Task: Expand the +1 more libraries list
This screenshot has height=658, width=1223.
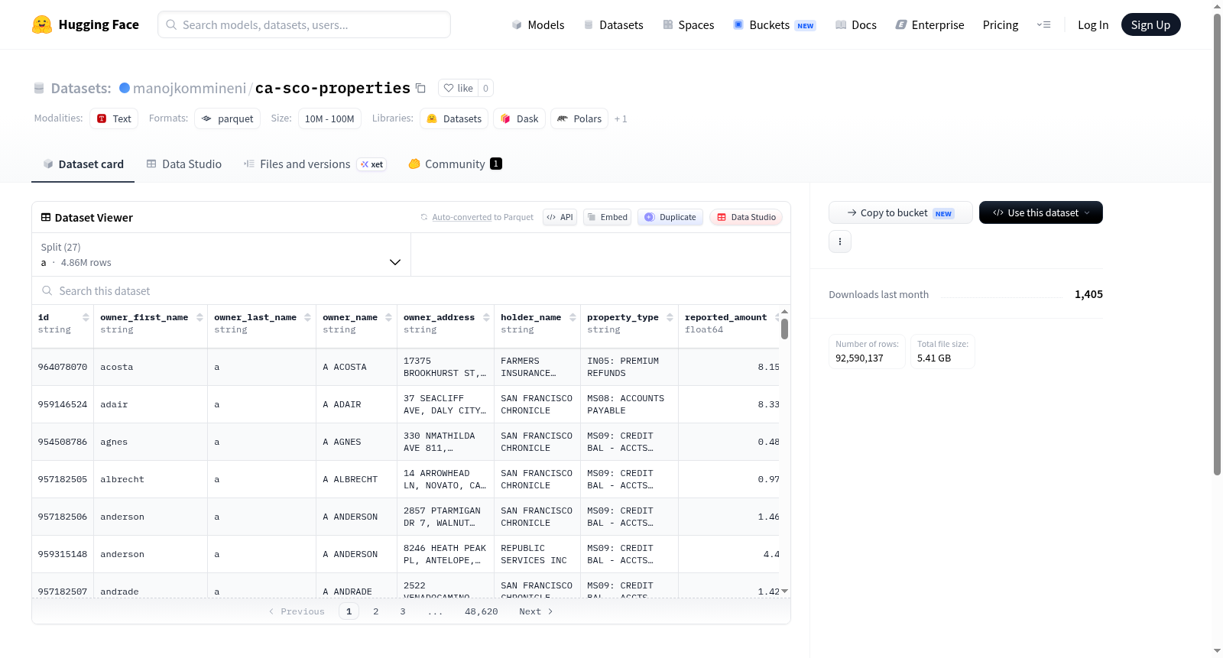Action: click(x=621, y=118)
